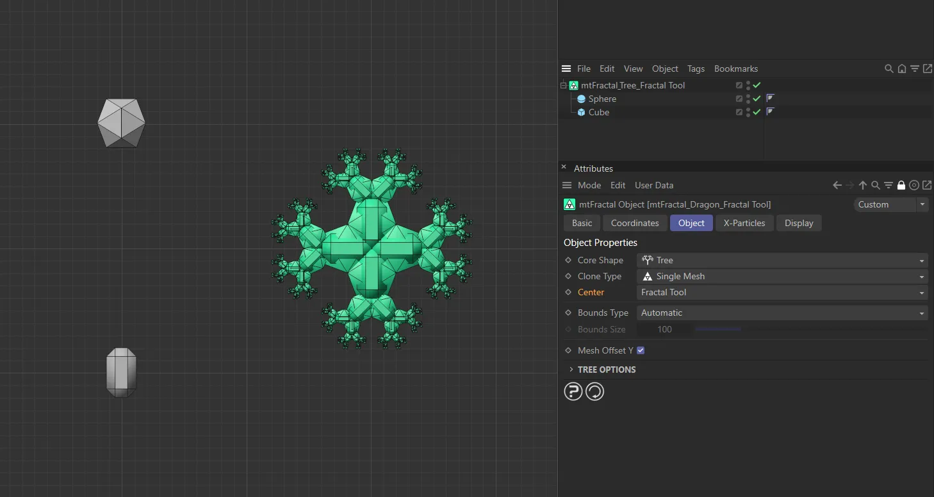Screen dimensions: 934x497
Task: Open the Tags menu
Action: pos(696,69)
